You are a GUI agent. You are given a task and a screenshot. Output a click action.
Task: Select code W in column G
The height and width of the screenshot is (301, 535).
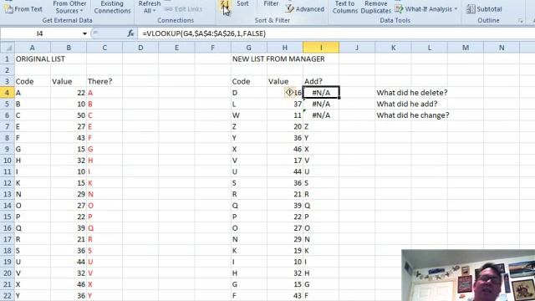tap(249, 115)
